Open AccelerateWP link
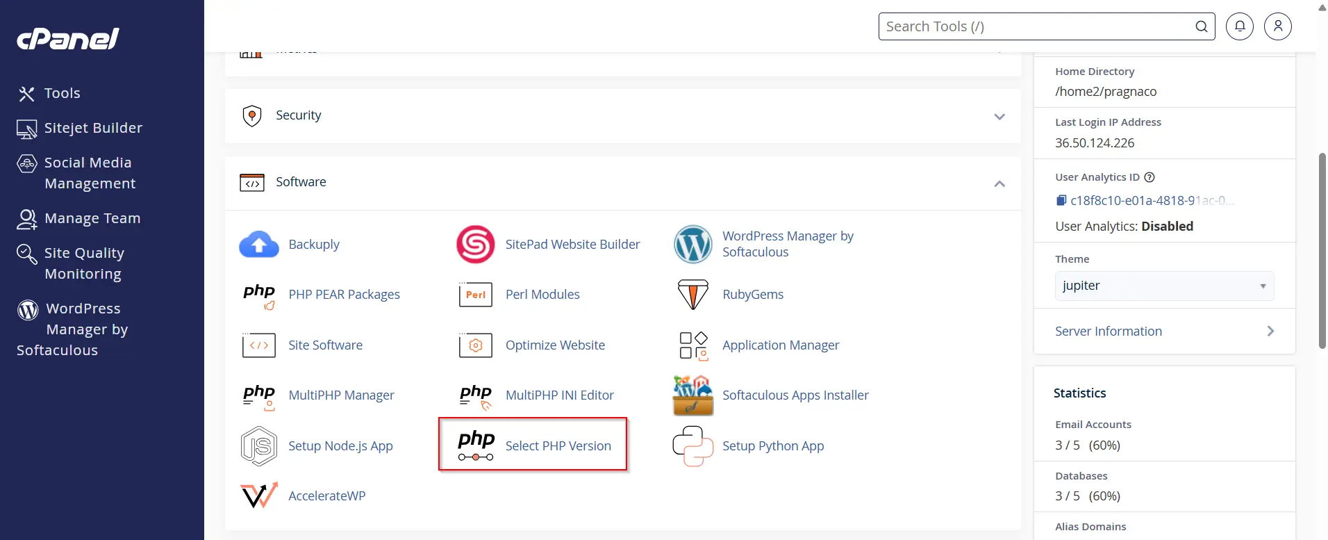The height and width of the screenshot is (540, 1328). tap(326, 496)
